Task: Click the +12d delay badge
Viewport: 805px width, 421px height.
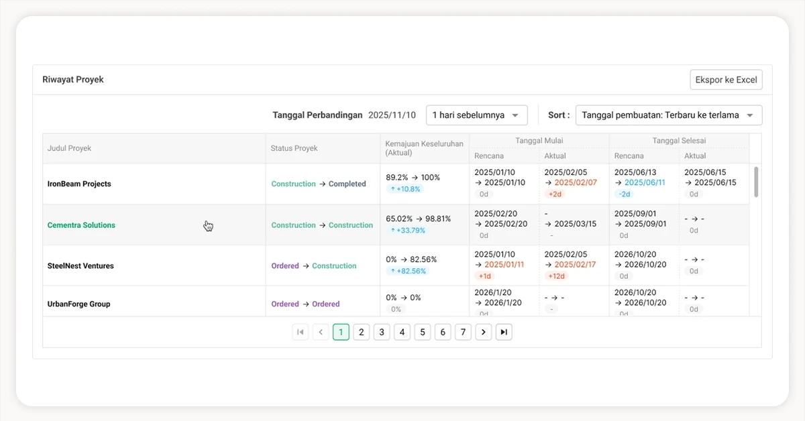Action: point(556,276)
